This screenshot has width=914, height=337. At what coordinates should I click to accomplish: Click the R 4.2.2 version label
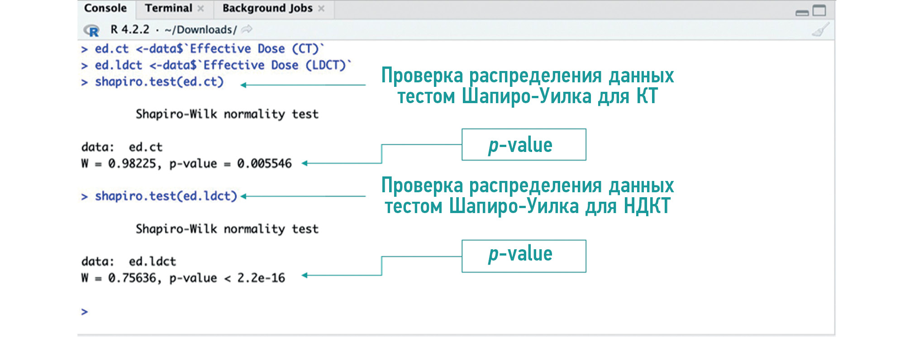pyautogui.click(x=130, y=30)
